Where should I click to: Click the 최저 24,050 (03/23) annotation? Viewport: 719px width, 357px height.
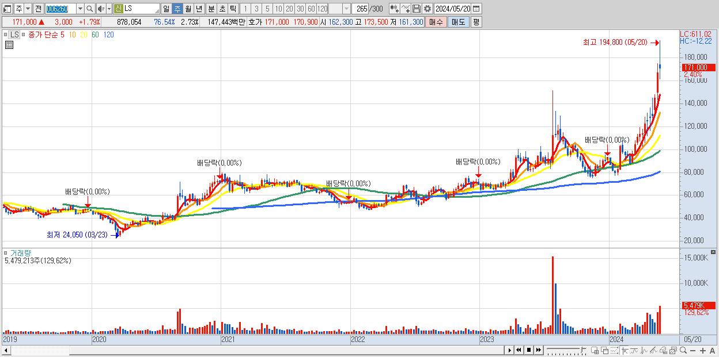78,235
